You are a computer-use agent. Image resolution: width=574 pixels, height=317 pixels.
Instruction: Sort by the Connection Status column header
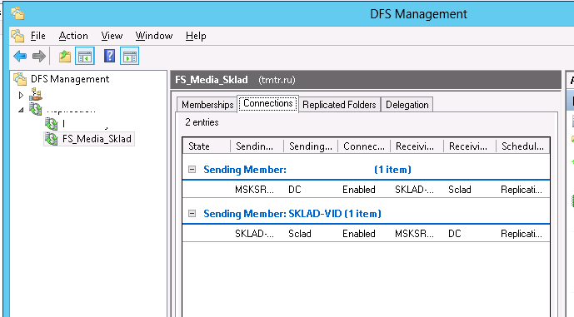(x=364, y=146)
